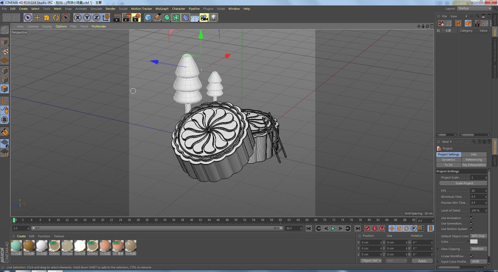Activate the Live Selection arrow tool
The image size is (498, 272).
[x=28, y=18]
